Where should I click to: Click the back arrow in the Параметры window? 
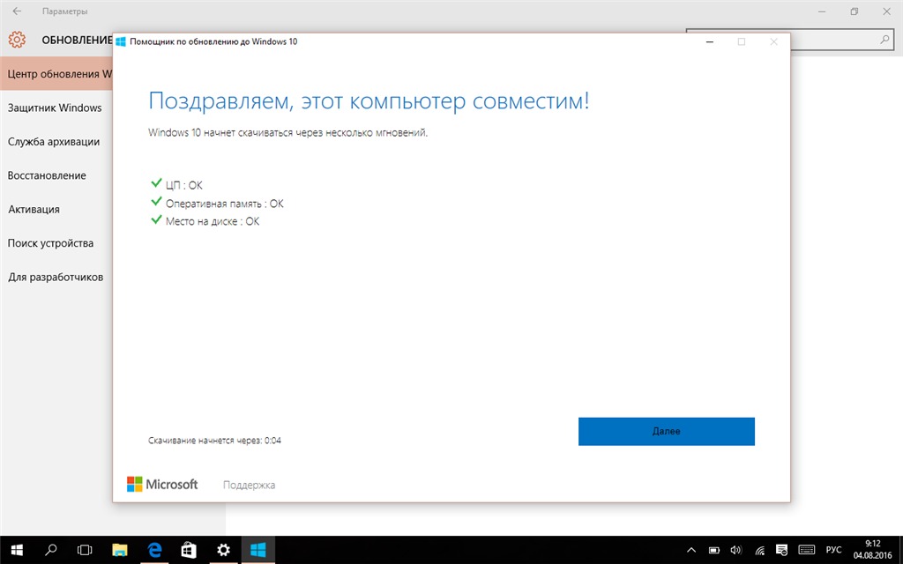click(18, 11)
